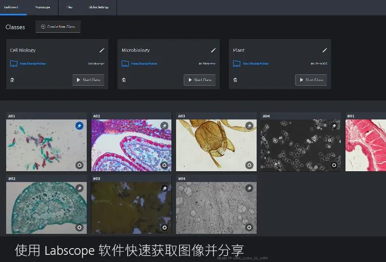Edit the Cell Biology class name

(x=102, y=50)
